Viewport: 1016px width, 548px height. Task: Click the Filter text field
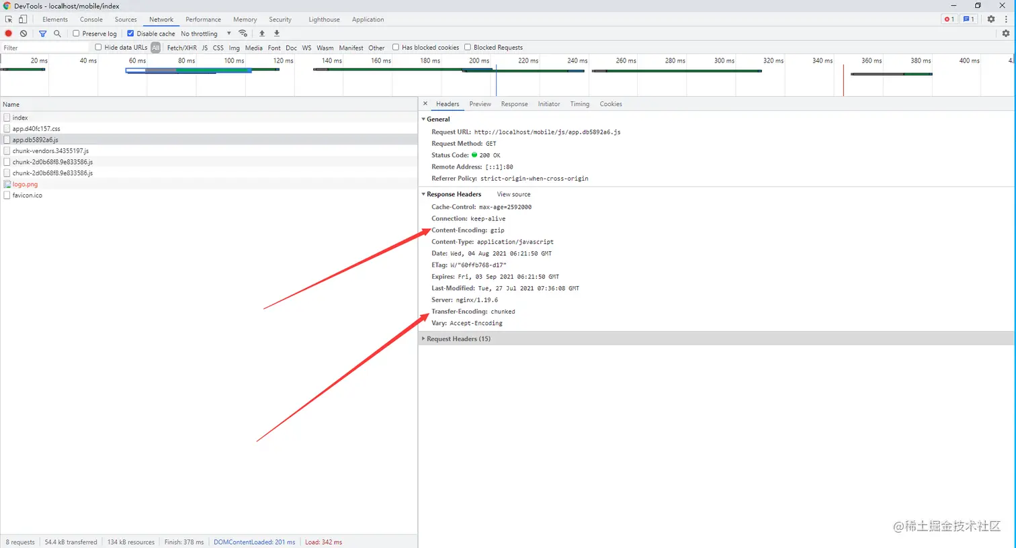click(45, 48)
